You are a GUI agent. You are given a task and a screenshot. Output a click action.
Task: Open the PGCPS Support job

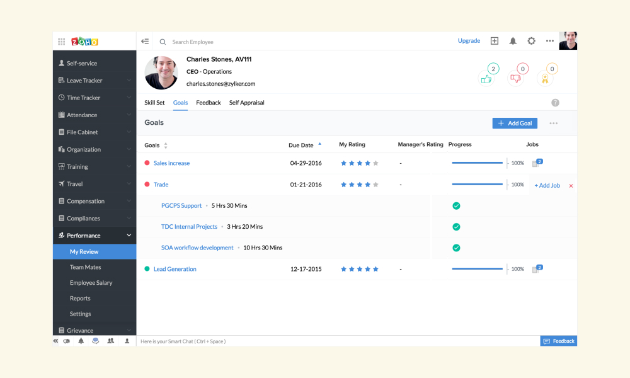[x=181, y=205]
